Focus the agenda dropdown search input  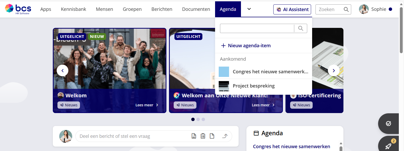click(x=257, y=28)
